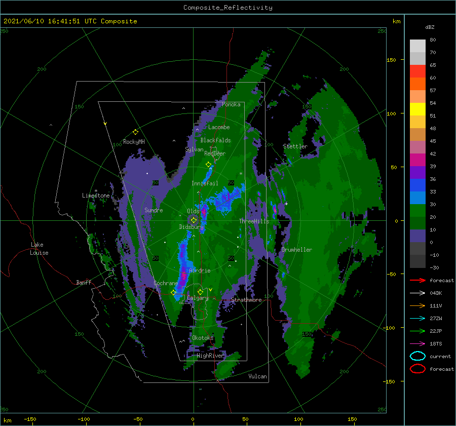456x426 pixels.
Task: Click the white 04DK arrow icon
Action: tap(417, 293)
